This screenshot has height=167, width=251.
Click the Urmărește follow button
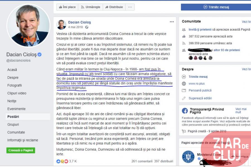[x=90, y=7]
